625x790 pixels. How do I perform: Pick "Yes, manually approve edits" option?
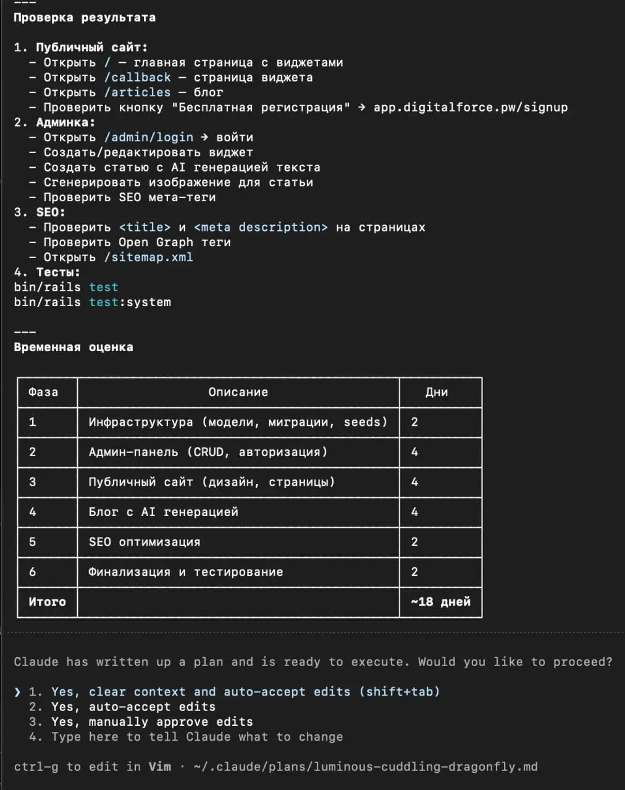pos(141,721)
